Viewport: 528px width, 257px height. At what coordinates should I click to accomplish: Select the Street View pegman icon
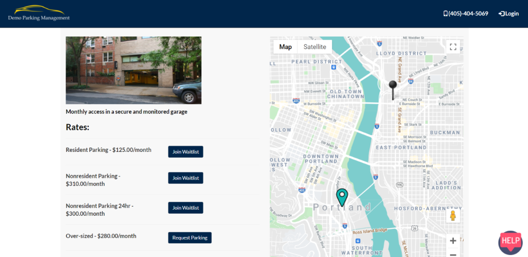click(453, 215)
